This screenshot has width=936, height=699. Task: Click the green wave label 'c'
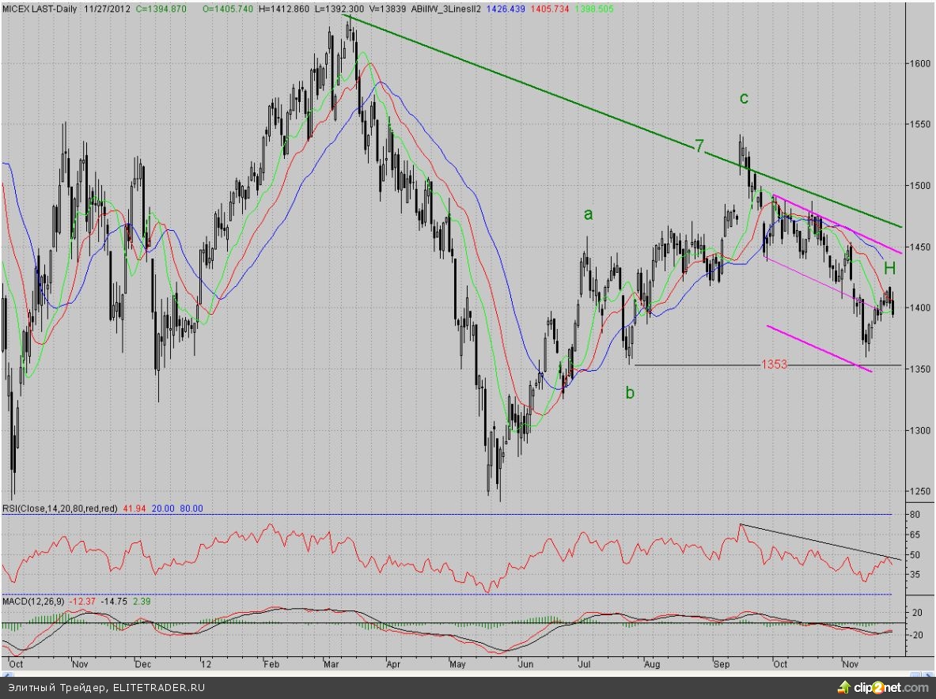pyautogui.click(x=743, y=98)
